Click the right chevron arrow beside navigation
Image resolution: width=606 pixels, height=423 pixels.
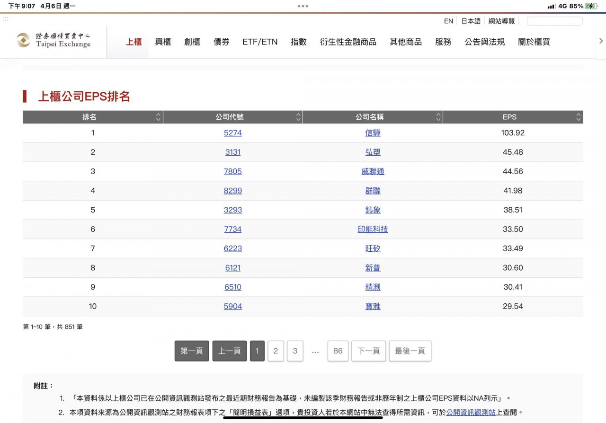[x=601, y=41]
